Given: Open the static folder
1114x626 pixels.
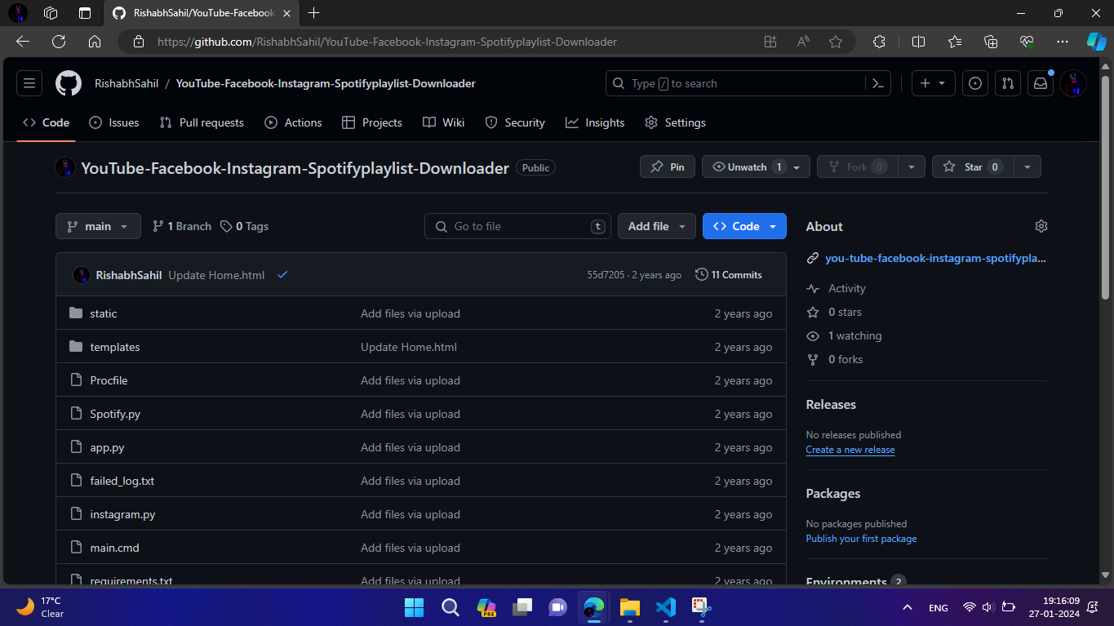Looking at the screenshot, I should [104, 313].
